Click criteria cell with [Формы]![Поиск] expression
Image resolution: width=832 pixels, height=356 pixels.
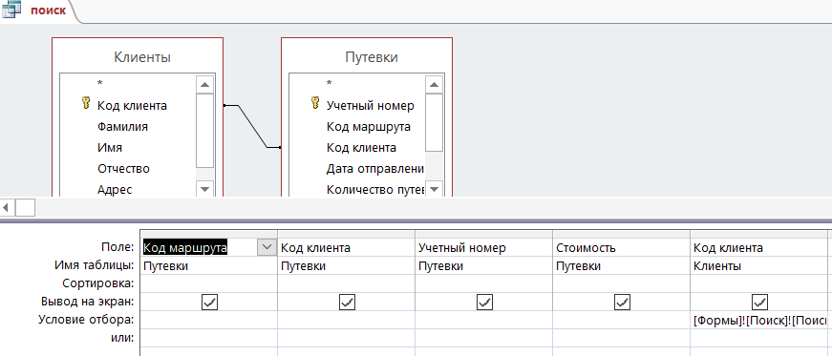point(758,320)
